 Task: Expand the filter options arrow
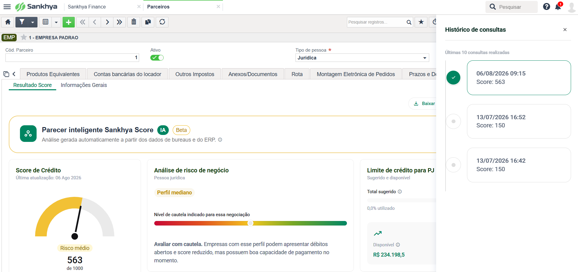pos(33,22)
